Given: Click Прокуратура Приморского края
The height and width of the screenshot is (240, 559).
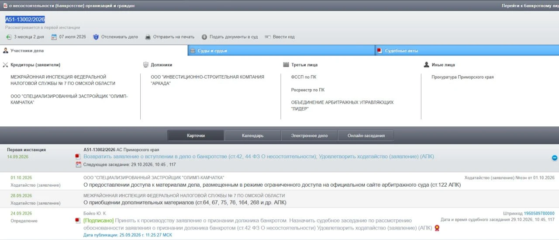Looking at the screenshot, I should tap(462, 77).
